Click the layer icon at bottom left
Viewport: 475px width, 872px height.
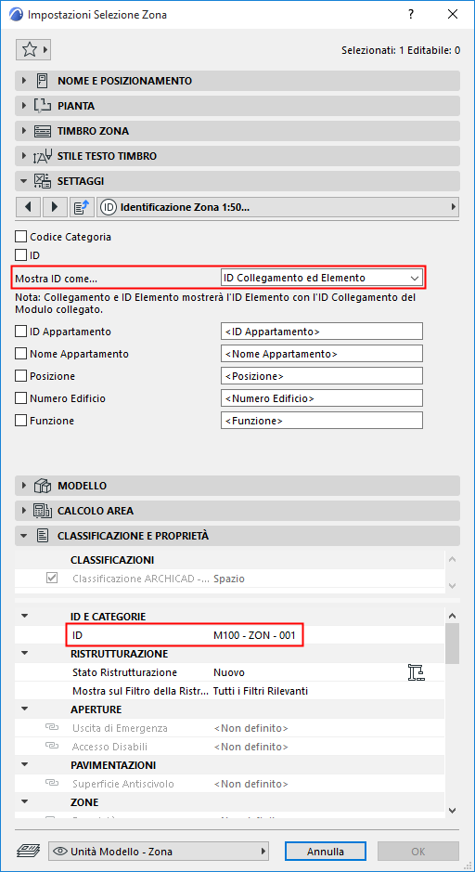[28, 851]
